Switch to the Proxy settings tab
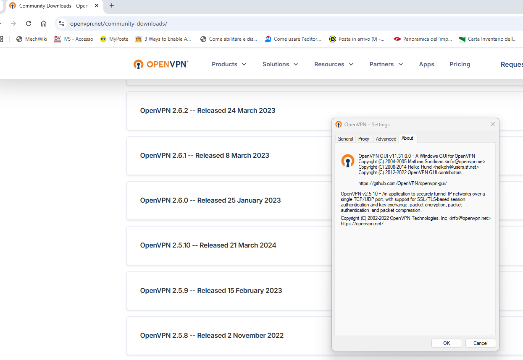The image size is (523, 360). coord(364,139)
